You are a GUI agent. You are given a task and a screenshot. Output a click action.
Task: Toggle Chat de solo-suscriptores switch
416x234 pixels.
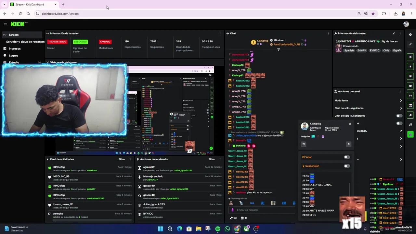point(399,116)
